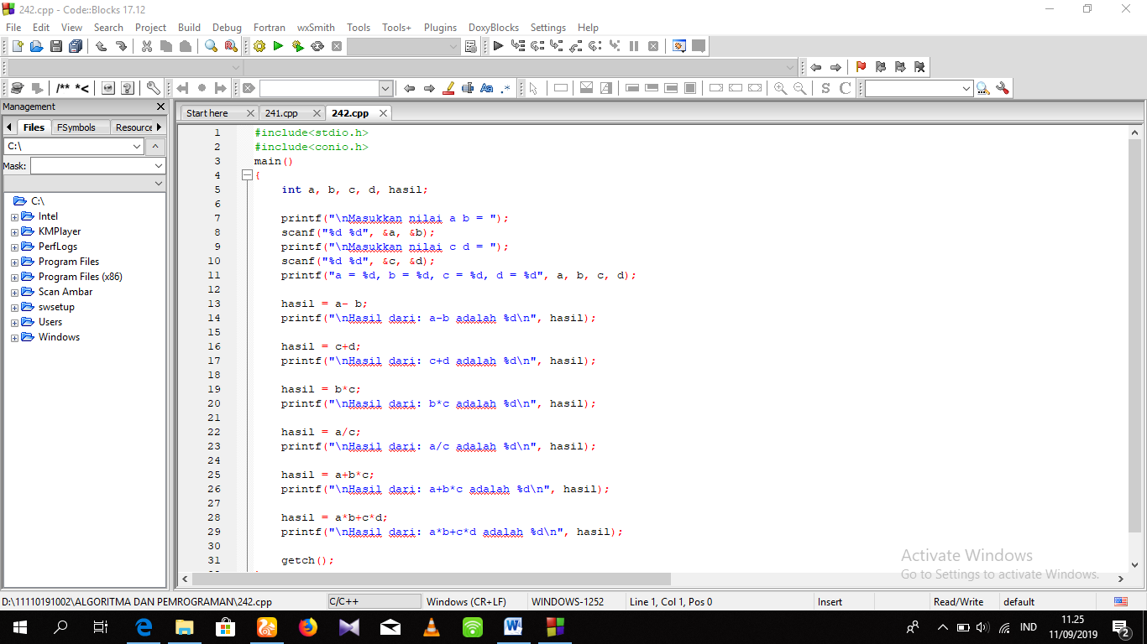Open the Build menu
1147x644 pixels.
[189, 28]
